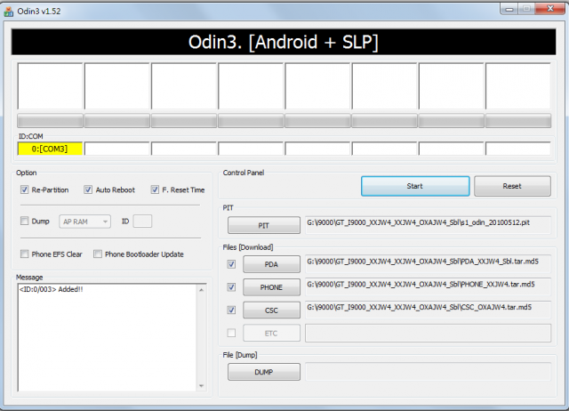Screen dimensions: 569x411
Task: Click the empty DUMP path field
Action: (429, 372)
